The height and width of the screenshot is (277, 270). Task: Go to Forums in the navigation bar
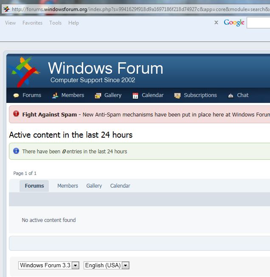(x=32, y=95)
